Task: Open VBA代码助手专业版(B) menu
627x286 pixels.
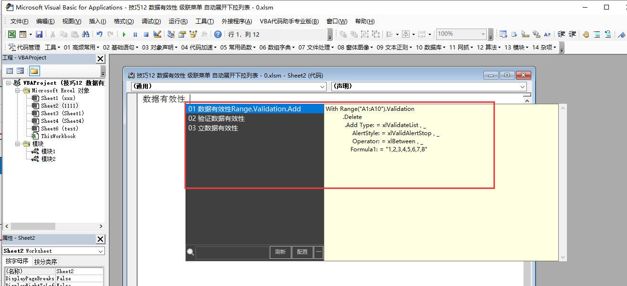Action: click(289, 21)
